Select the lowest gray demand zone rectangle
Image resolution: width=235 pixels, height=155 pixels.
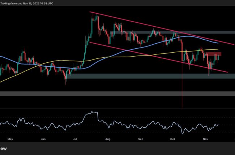108,93
